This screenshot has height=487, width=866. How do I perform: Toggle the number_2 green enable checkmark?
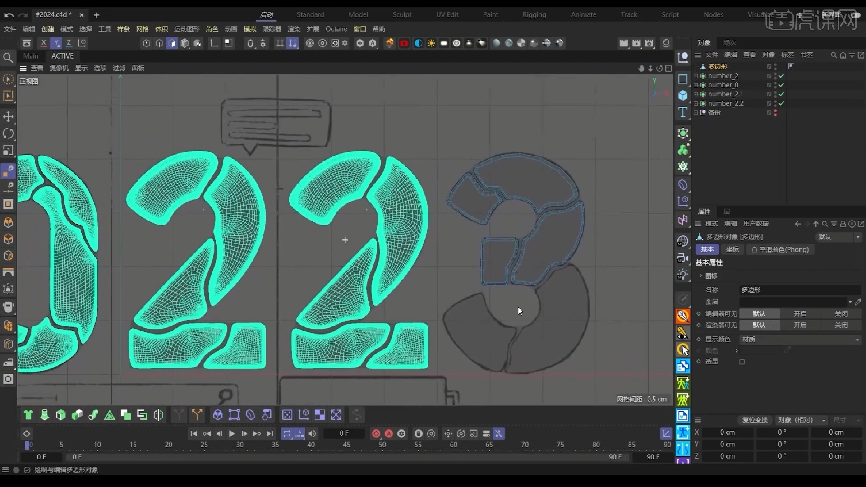pos(781,76)
